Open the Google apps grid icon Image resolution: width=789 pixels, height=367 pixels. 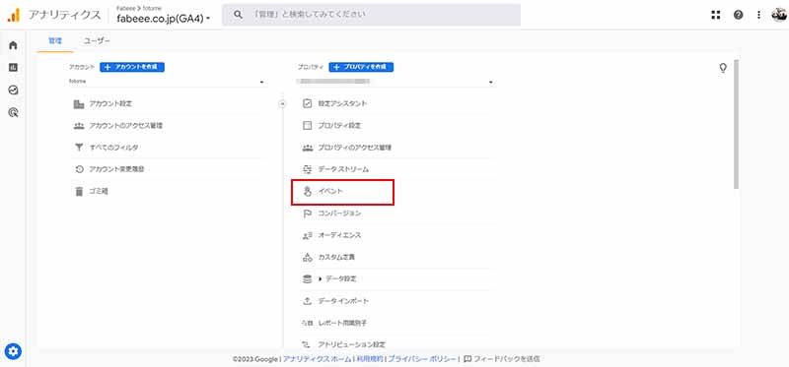(716, 15)
